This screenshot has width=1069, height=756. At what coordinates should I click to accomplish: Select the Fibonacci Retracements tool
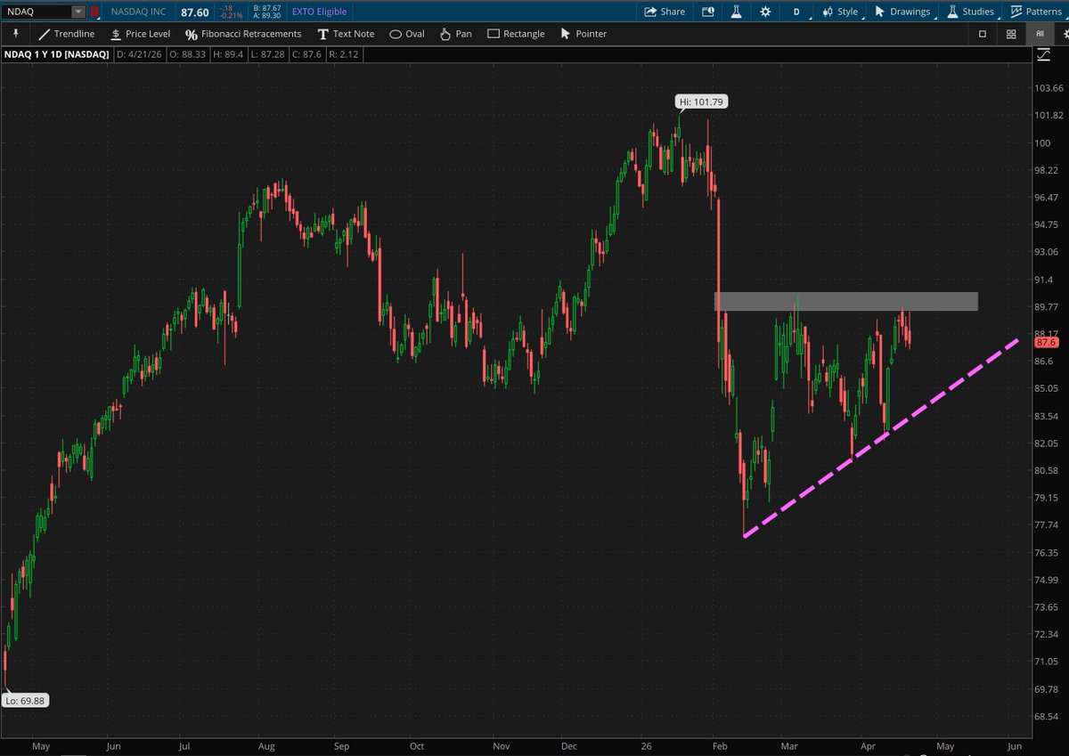click(x=243, y=34)
